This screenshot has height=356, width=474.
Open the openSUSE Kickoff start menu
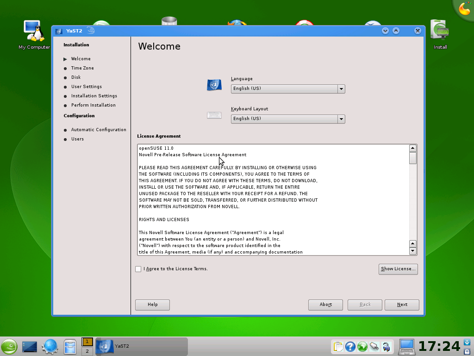coord(9,346)
